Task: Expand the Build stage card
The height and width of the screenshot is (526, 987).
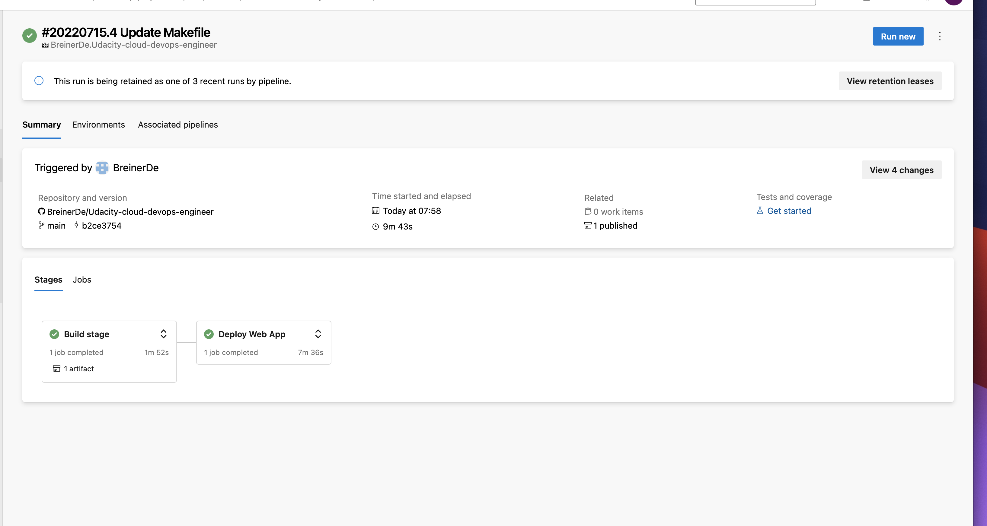Action: [164, 334]
